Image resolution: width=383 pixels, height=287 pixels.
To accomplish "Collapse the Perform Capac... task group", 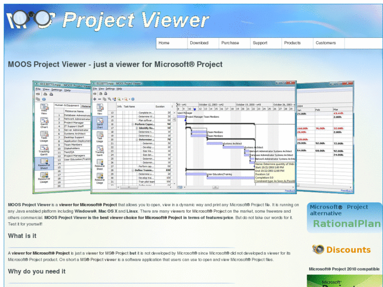I will 133,124.
